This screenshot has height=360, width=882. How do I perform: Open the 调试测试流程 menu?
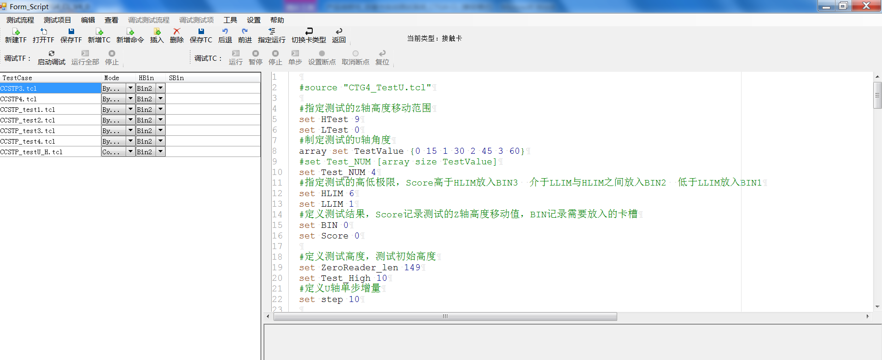[149, 20]
